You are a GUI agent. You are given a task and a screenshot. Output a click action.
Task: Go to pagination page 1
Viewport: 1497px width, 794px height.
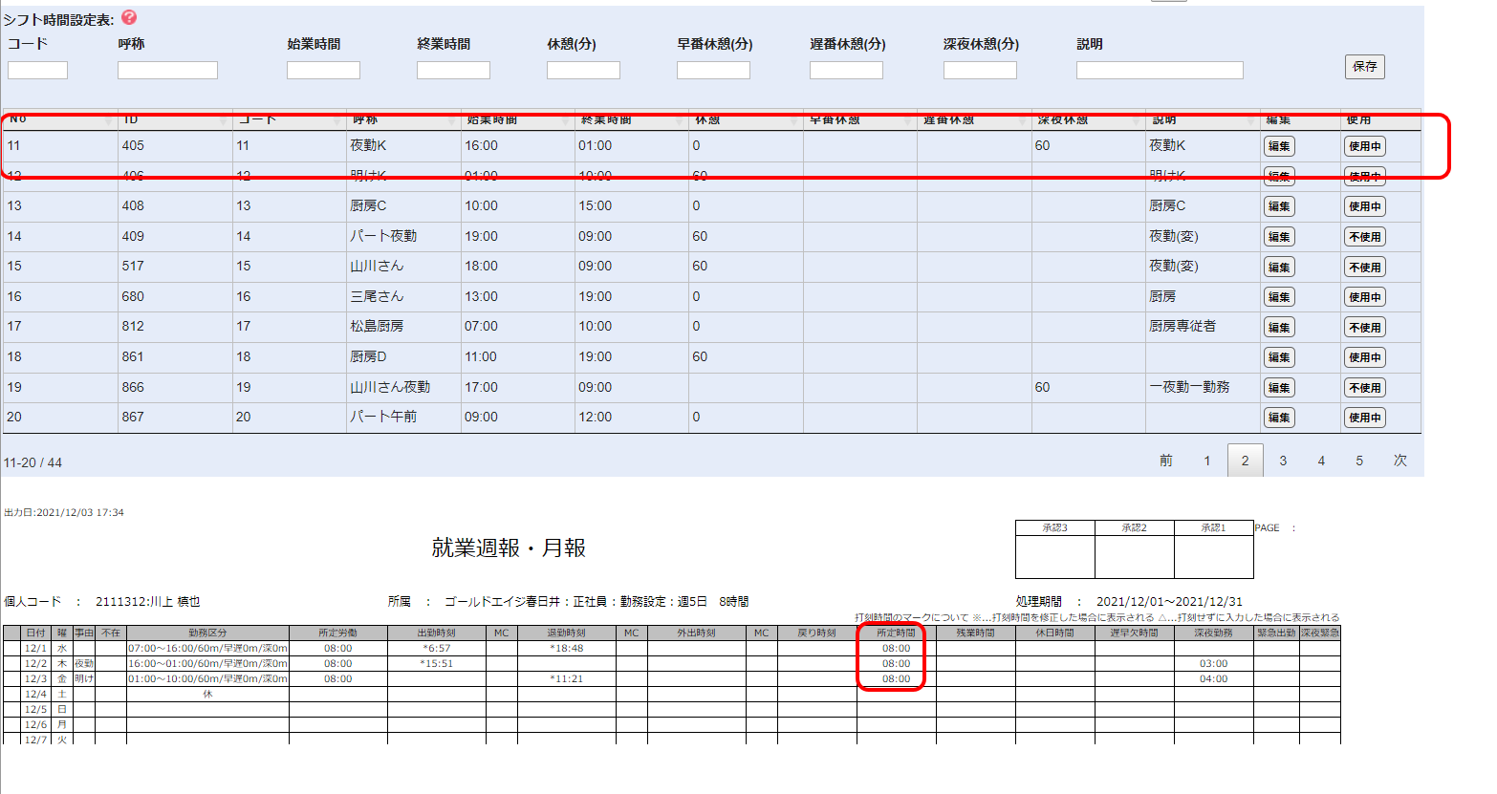click(1206, 461)
